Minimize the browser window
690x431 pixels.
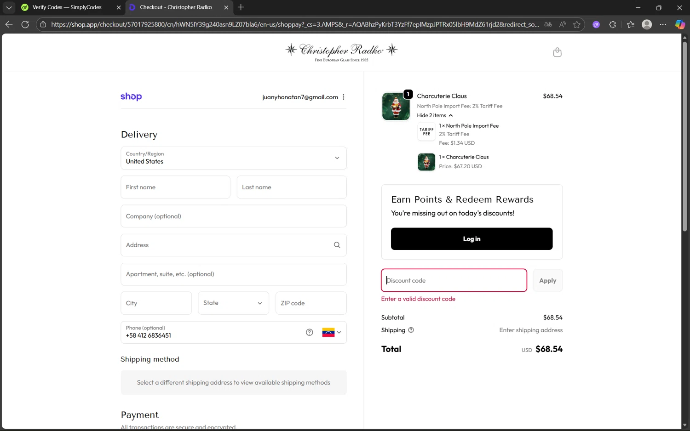click(638, 7)
